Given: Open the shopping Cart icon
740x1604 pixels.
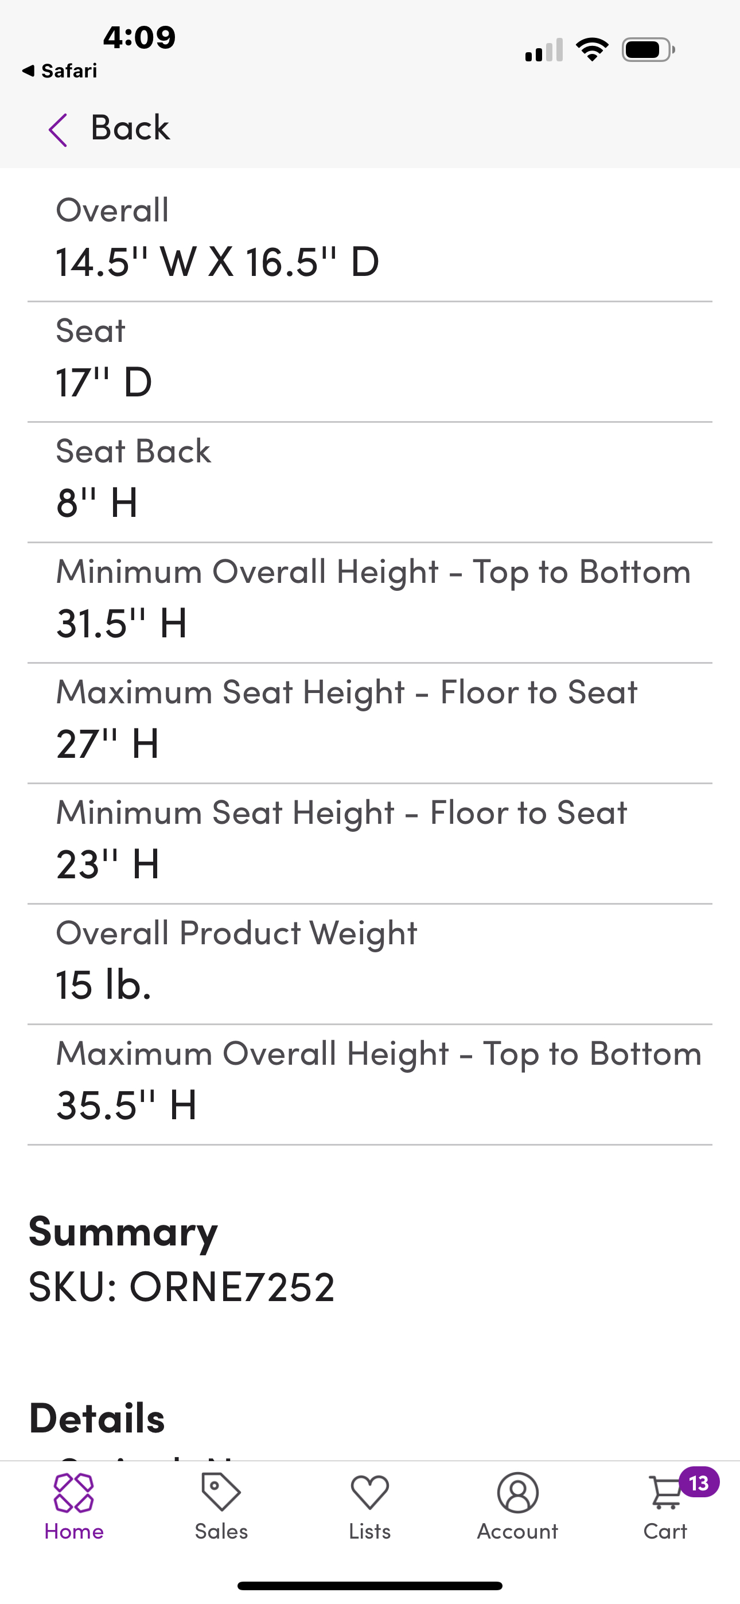Looking at the screenshot, I should (664, 1494).
